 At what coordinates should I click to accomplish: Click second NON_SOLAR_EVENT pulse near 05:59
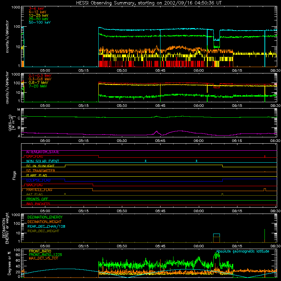pos(197,161)
